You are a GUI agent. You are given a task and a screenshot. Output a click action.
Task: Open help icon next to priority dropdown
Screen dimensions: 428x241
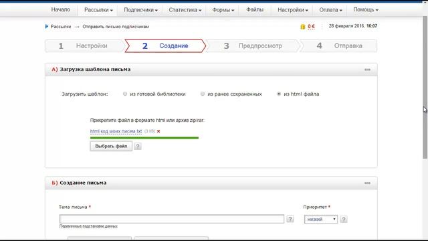pos(344,219)
